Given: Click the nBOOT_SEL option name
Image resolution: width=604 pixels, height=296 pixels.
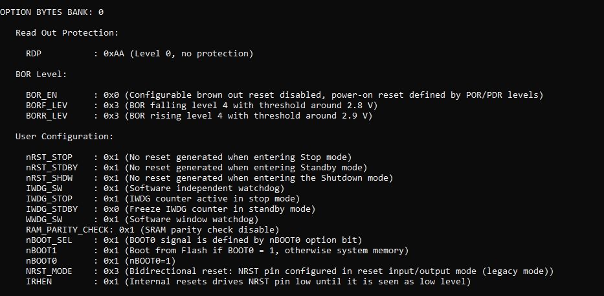Looking at the screenshot, I should tap(49, 240).
